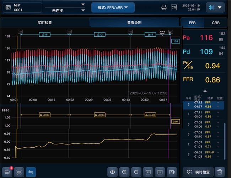231x178 pixels.
Task: Switch to the CRR tab
Action: 216,22
